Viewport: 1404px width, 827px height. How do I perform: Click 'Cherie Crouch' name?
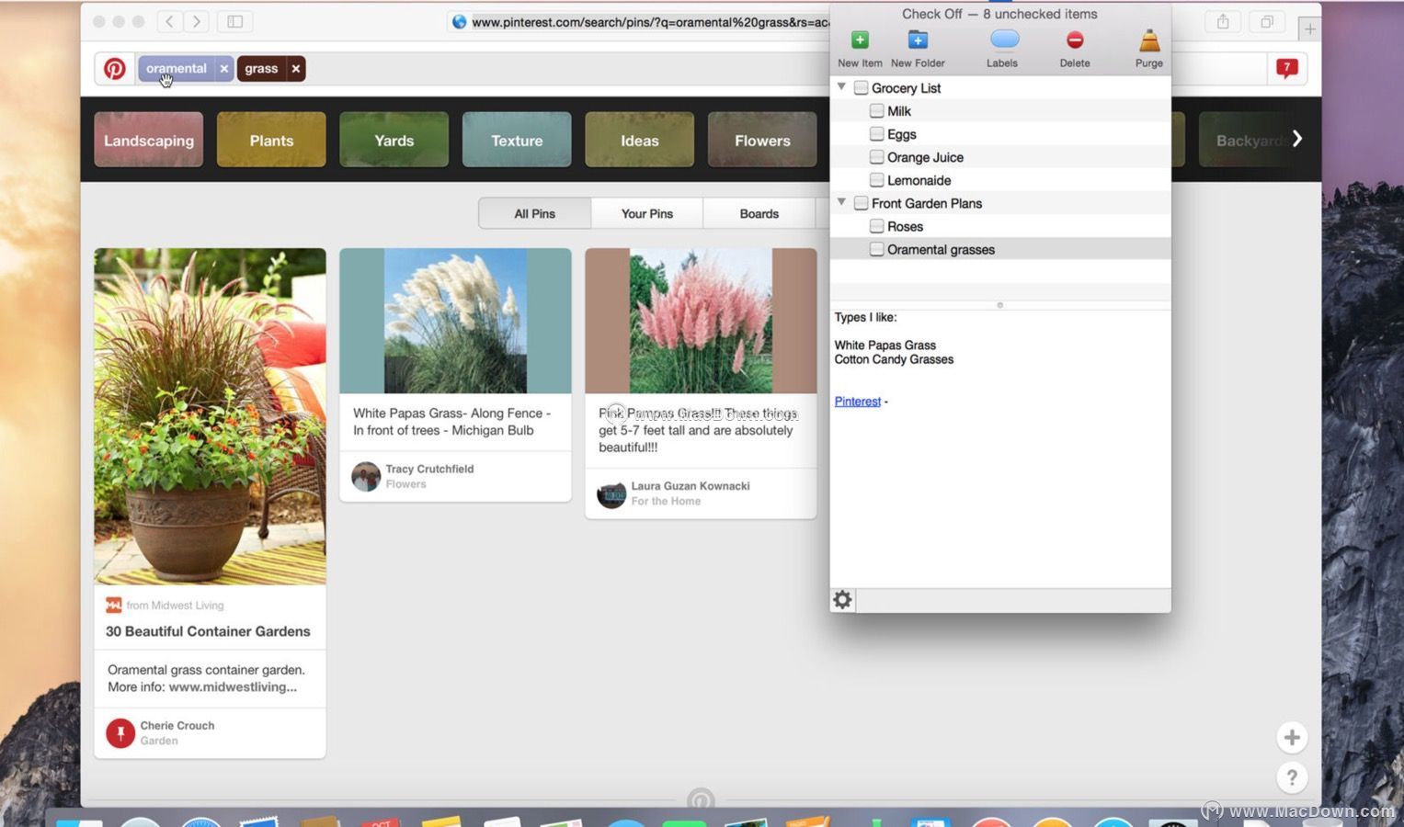point(177,725)
